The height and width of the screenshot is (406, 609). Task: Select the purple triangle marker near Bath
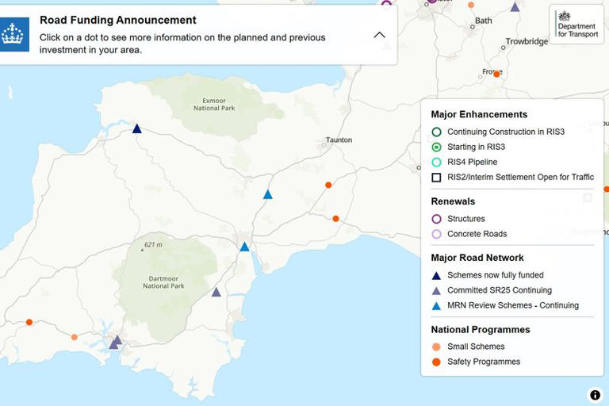[x=515, y=7]
